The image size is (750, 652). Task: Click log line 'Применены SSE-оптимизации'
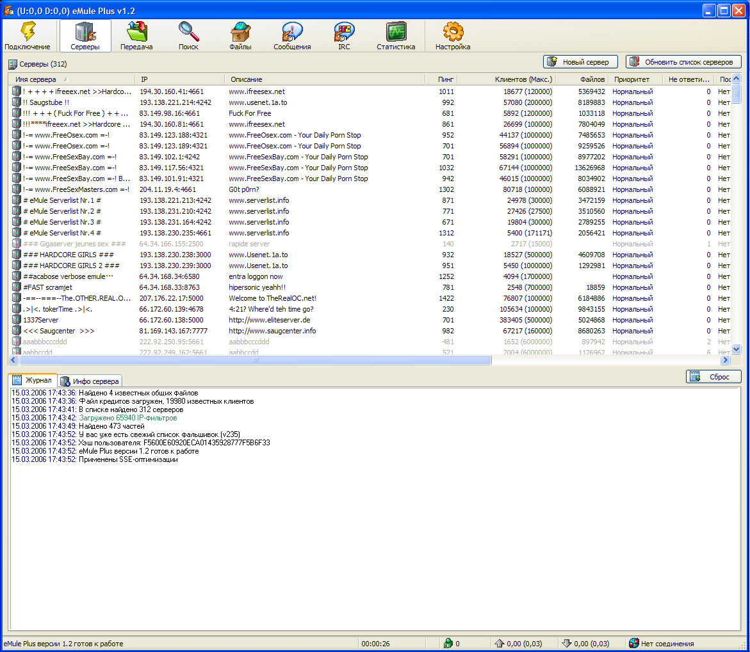128,459
